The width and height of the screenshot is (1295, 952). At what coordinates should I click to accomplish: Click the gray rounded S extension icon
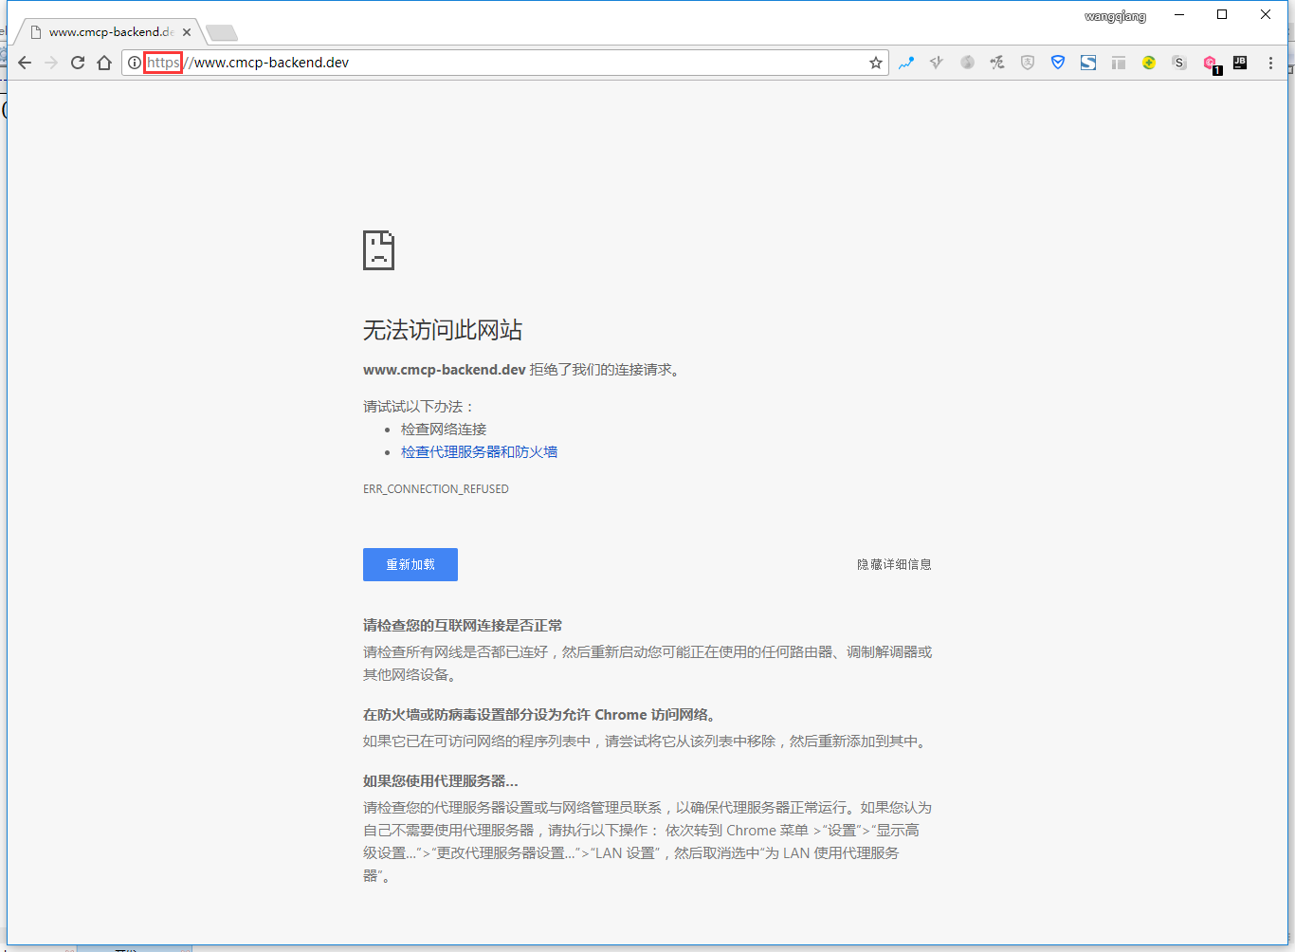coord(1179,63)
